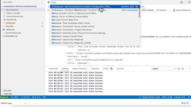
Task: Select Developer: Clear Notebook Editor Cache
Action: 94,23
